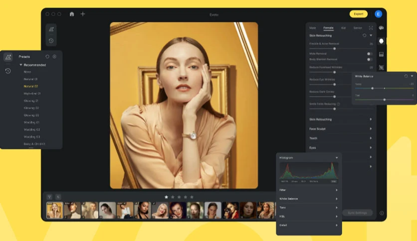Screen dimensions: 417x241
Task: Rate the photo one star
Action: (x=166, y=197)
